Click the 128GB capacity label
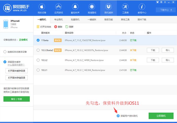The height and width of the screenshot is (123, 177). click(13, 24)
